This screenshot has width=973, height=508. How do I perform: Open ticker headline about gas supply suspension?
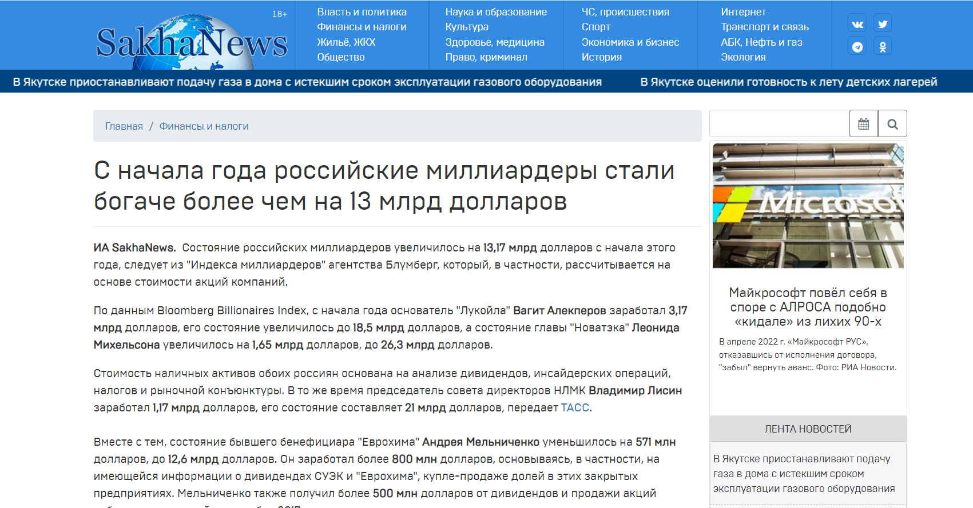tap(307, 82)
